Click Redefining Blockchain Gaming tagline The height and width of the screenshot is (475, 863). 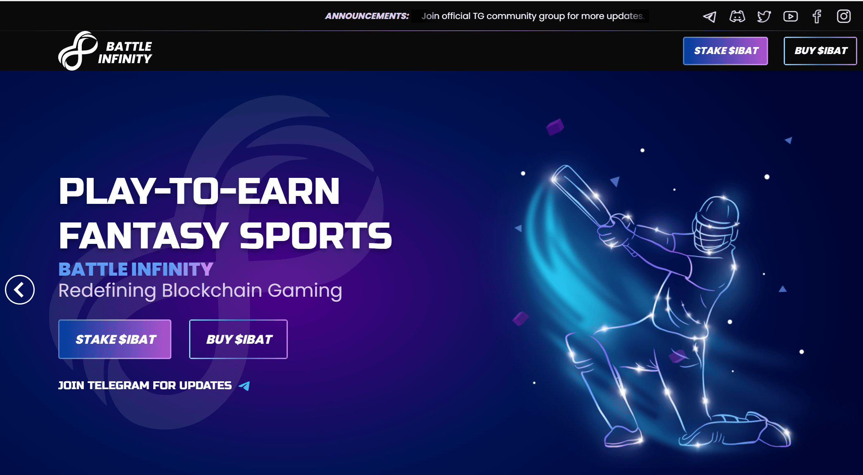[200, 291]
